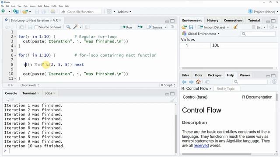Collapse the for-loop fold arrow on line 2
Image resolution: width=280 pixels, height=157 pixels.
coord(15,37)
